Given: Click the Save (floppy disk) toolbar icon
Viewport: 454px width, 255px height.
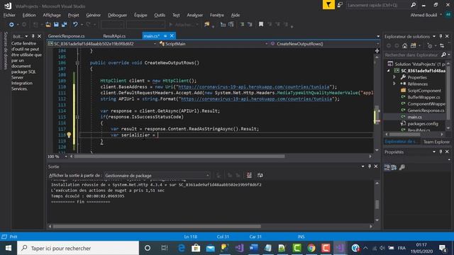Looking at the screenshot, I should pos(56,25).
